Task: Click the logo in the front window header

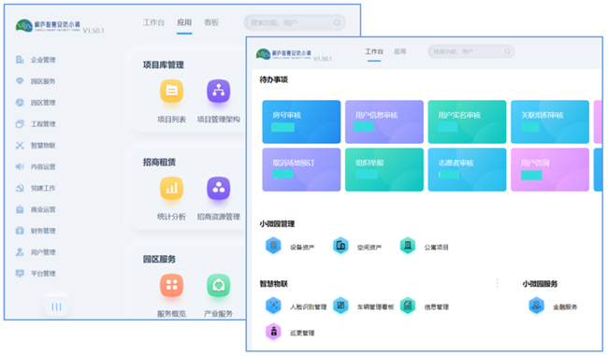Action: (x=283, y=54)
